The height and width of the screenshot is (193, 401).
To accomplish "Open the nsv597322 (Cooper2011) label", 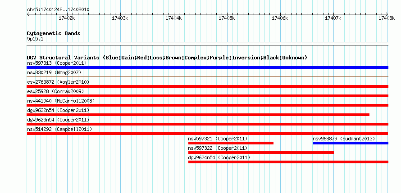I will click(218, 148).
